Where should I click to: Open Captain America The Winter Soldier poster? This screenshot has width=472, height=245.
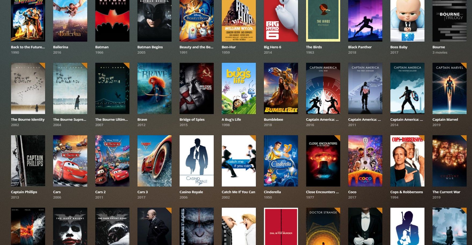407,88
